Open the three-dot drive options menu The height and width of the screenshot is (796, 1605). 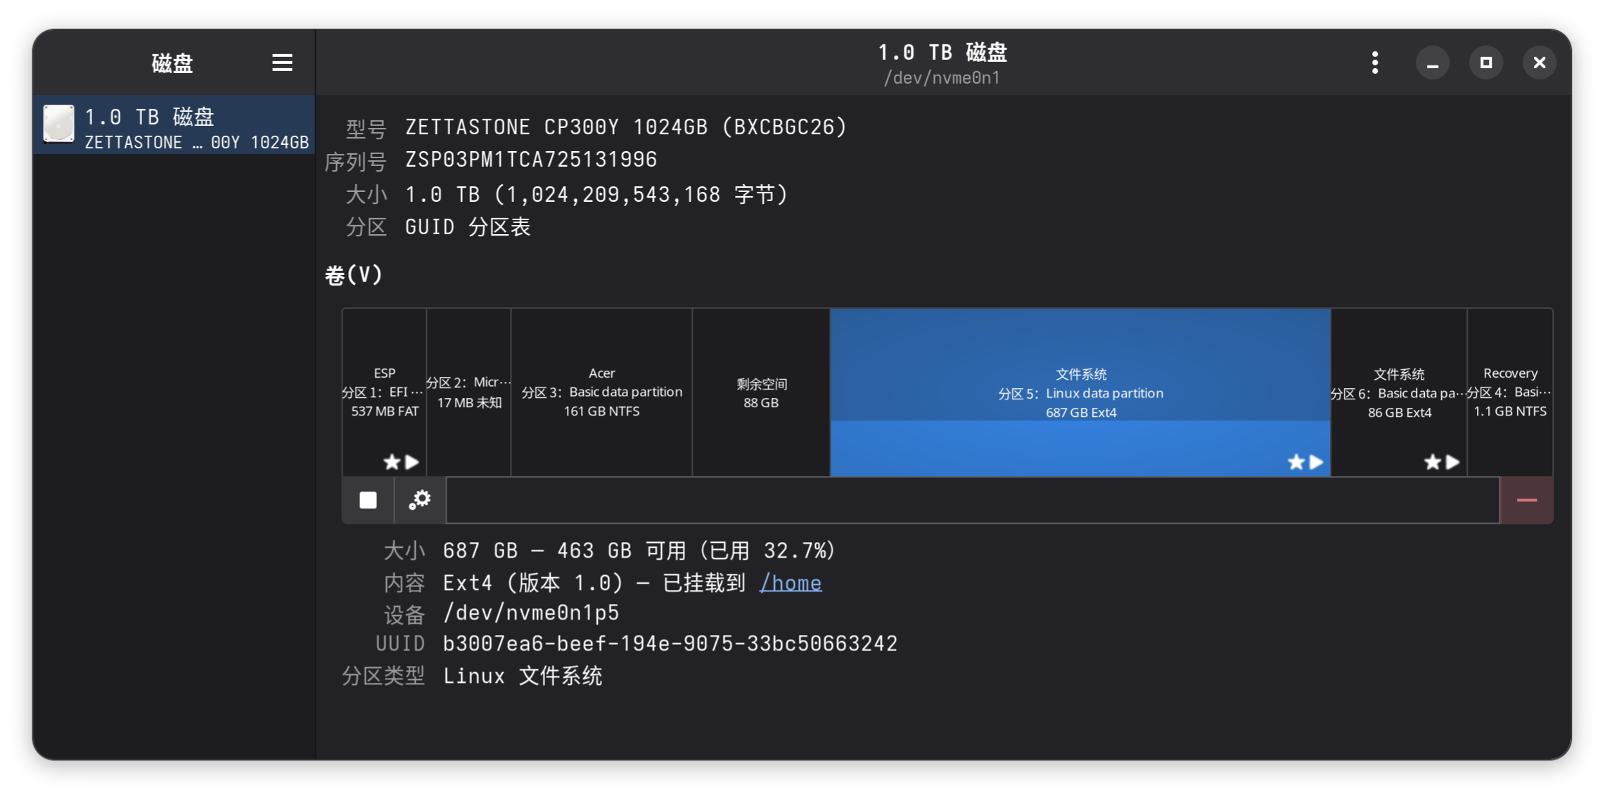tap(1374, 63)
